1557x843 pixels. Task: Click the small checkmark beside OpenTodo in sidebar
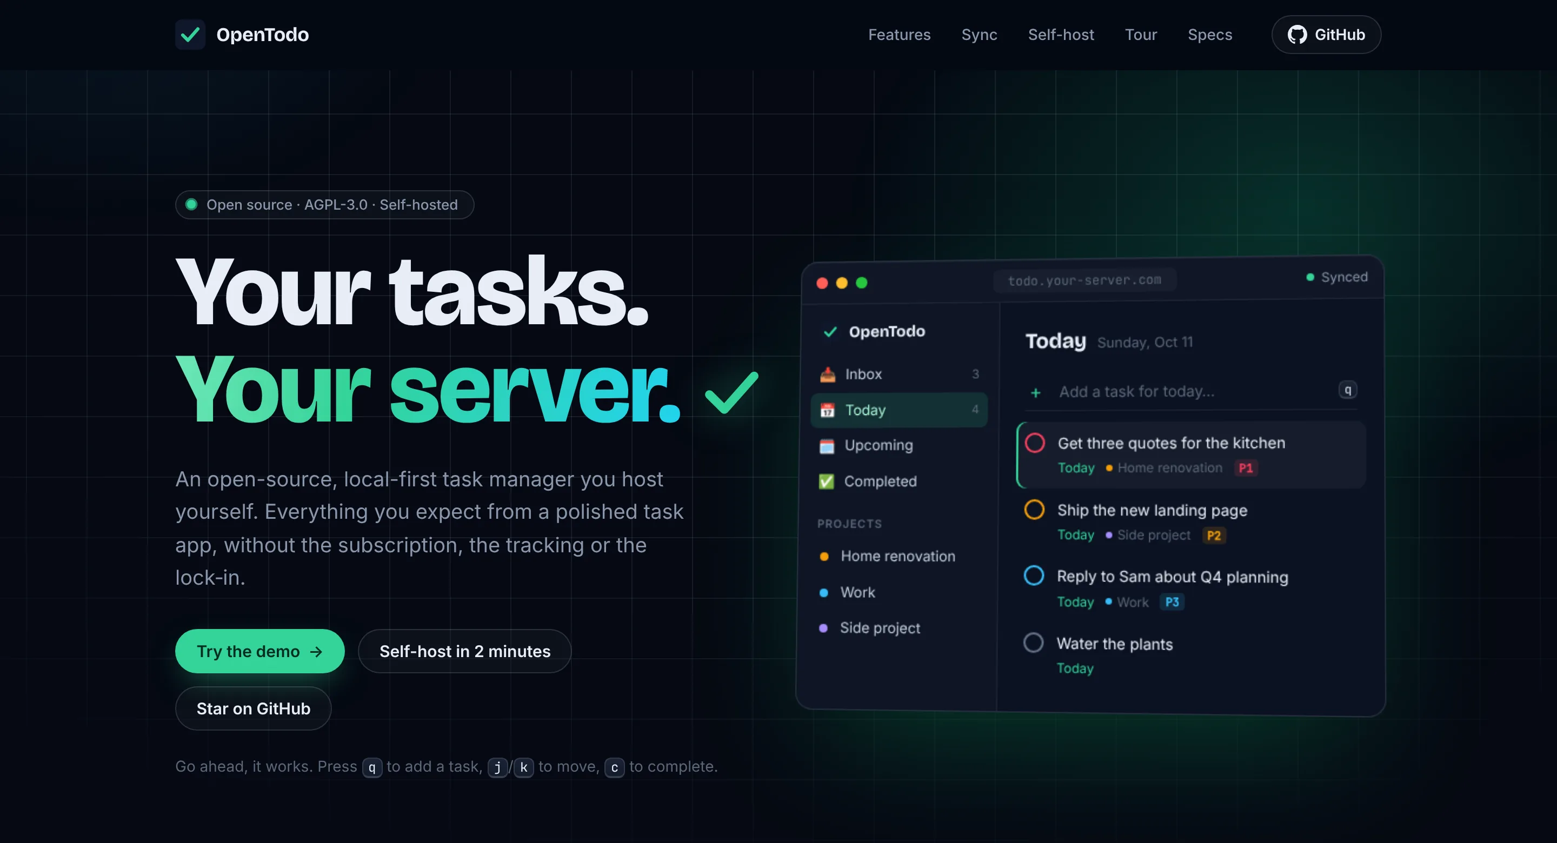(x=830, y=332)
